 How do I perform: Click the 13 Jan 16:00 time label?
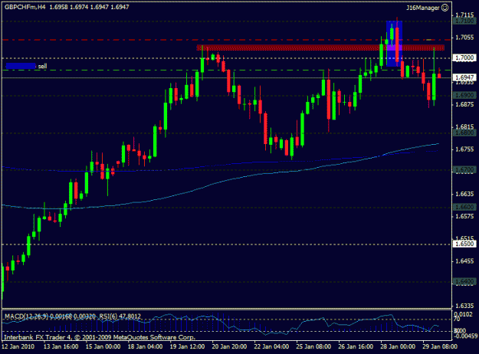pos(61,346)
